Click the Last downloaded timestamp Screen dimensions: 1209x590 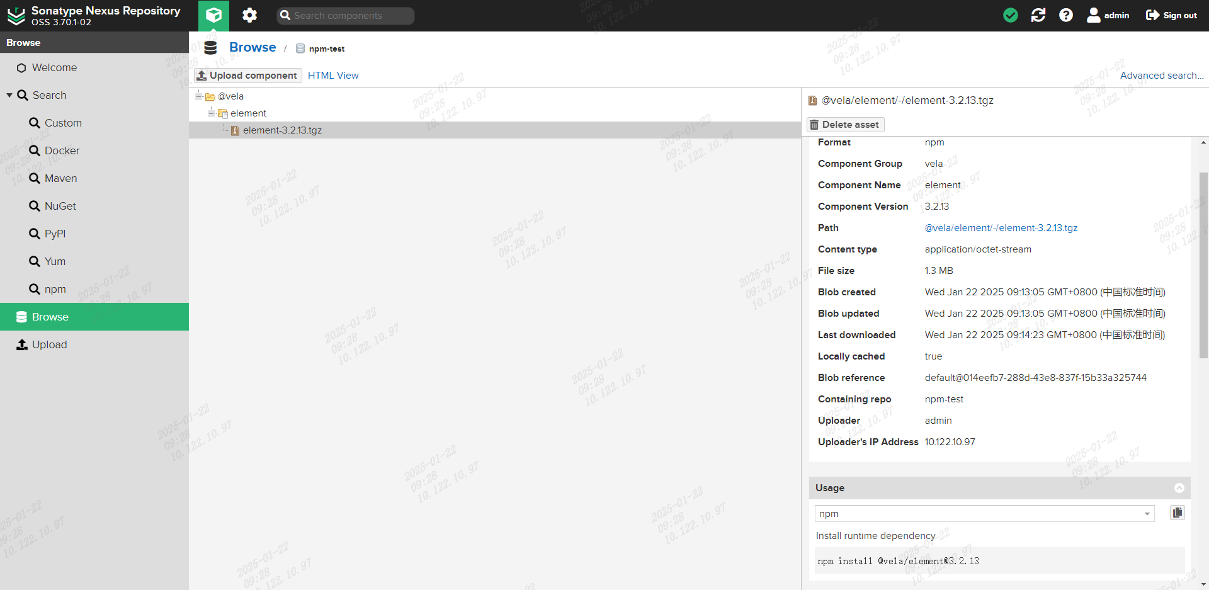(x=1045, y=335)
